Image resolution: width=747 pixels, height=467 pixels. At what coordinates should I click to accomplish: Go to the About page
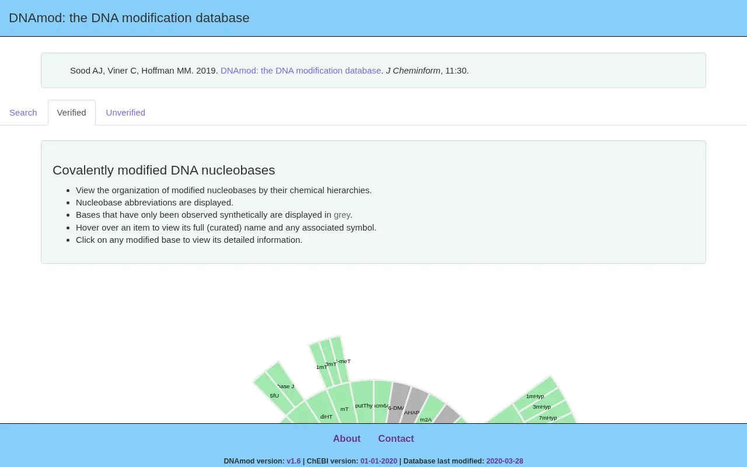tap(347, 439)
